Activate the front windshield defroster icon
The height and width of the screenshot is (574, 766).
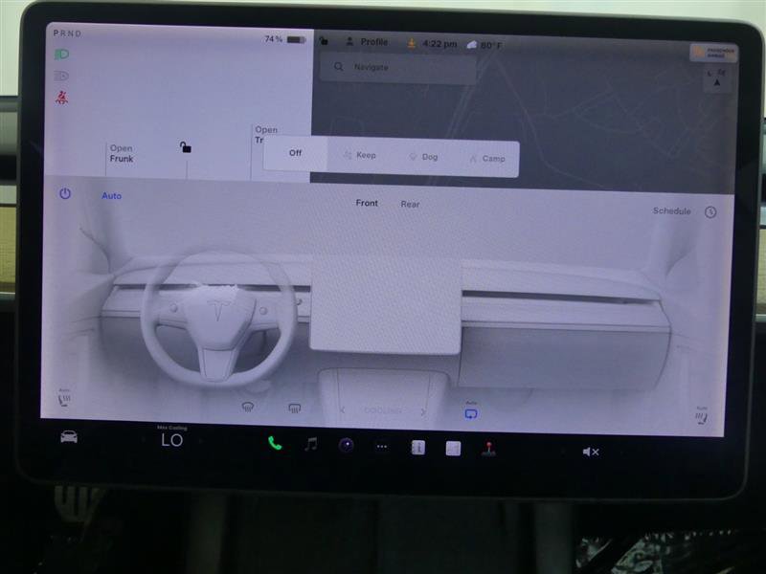pyautogui.click(x=247, y=408)
